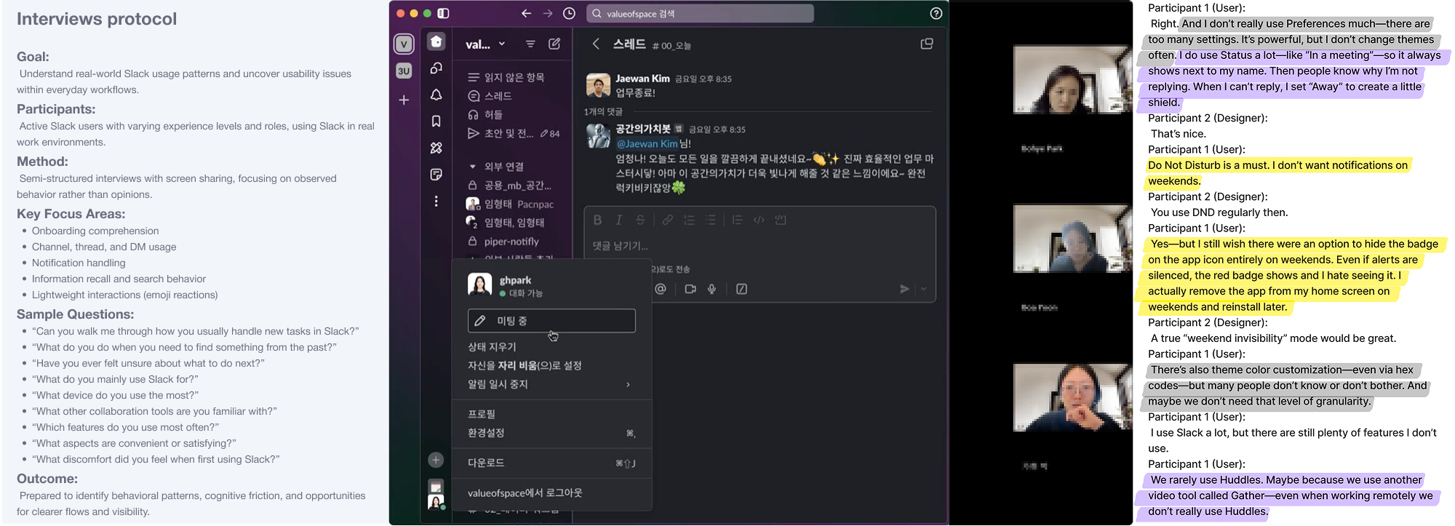The width and height of the screenshot is (1455, 526).
Task: Click the ghpark avatar at the rail bottom
Action: 436,502
